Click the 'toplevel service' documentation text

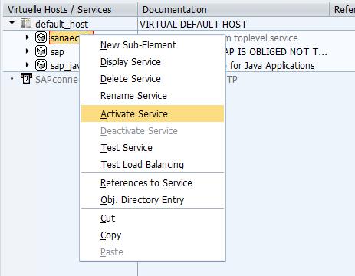click(266, 38)
